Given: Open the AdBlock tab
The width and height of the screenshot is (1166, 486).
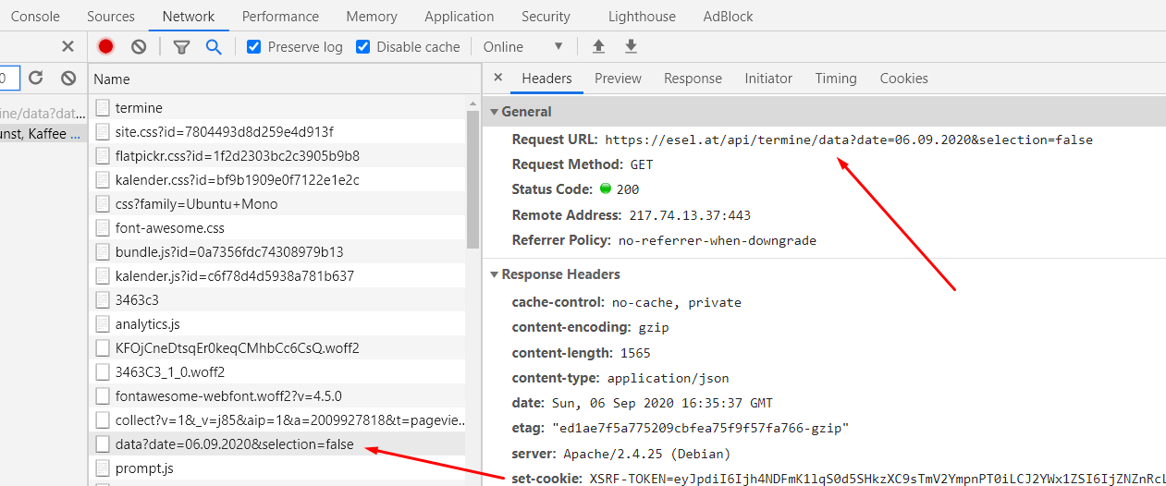Looking at the screenshot, I should point(729,17).
